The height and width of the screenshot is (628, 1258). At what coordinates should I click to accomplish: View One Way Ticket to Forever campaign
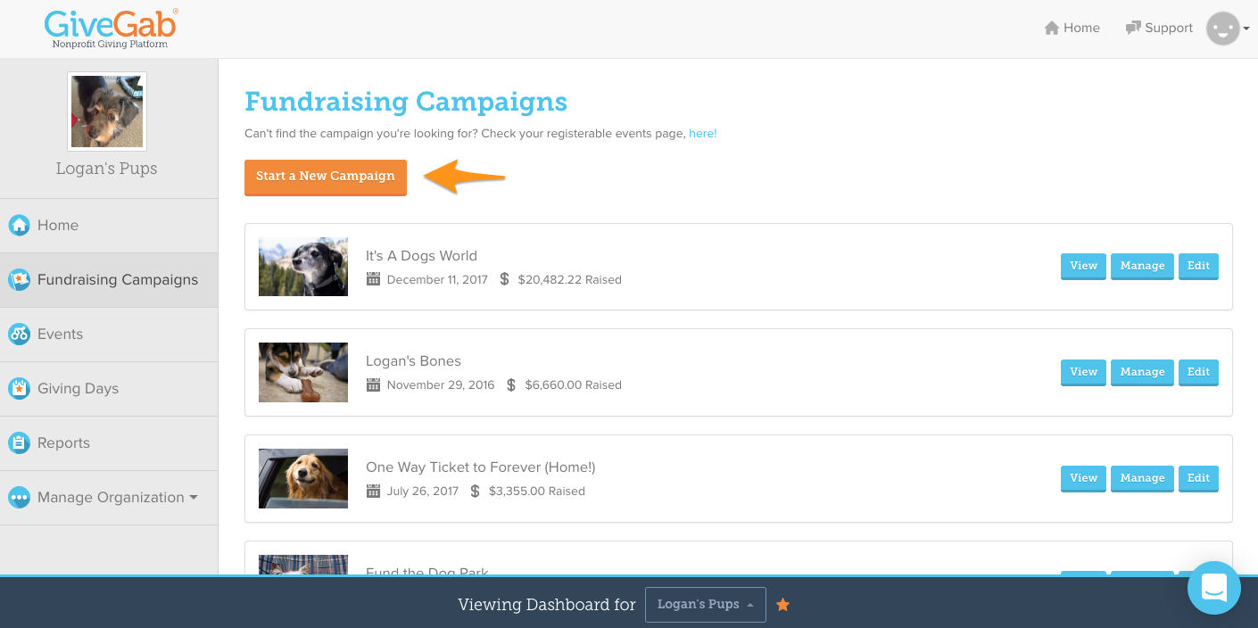pos(1083,478)
